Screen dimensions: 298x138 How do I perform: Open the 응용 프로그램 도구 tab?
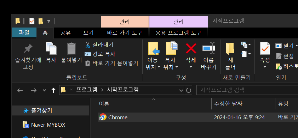coord(178,33)
